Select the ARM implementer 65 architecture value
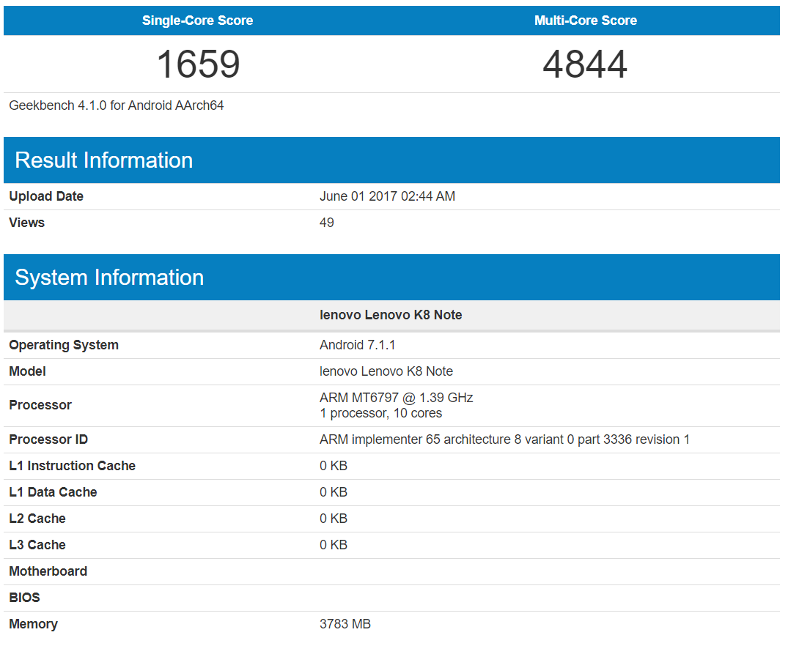The height and width of the screenshot is (646, 799). [x=504, y=440]
